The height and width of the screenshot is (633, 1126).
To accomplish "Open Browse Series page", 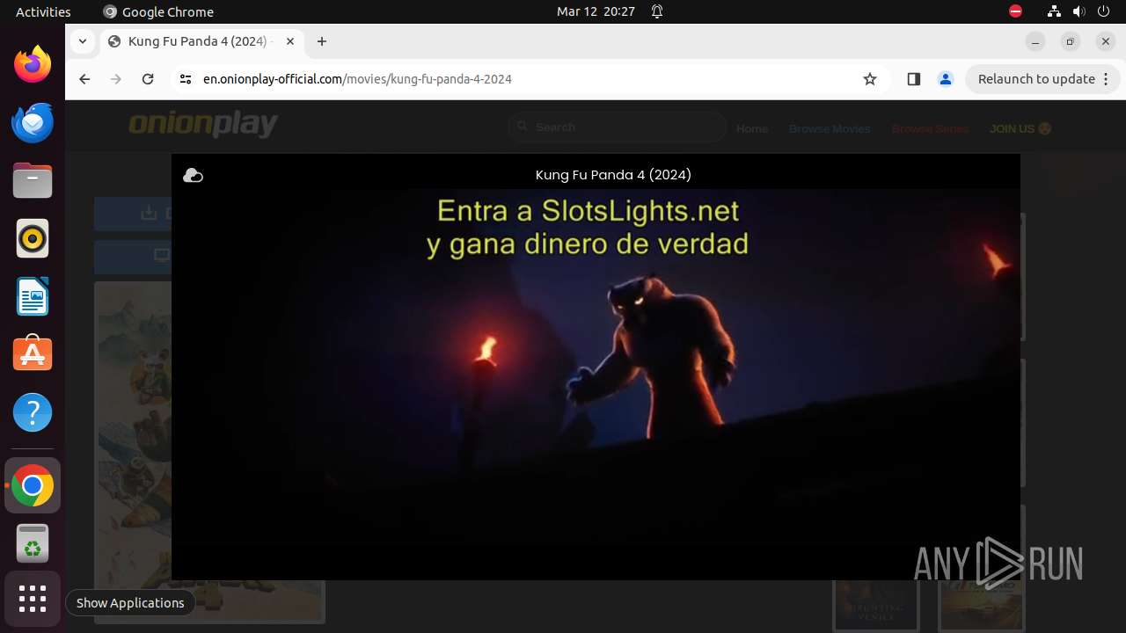I will 930,128.
